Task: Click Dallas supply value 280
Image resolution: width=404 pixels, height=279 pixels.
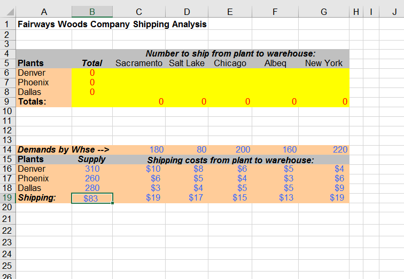Action: [x=92, y=188]
